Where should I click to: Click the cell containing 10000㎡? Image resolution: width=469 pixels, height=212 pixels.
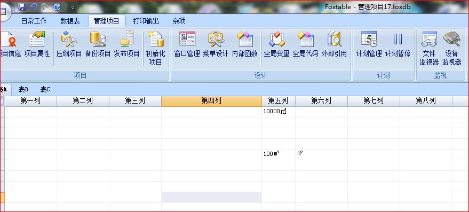(278, 112)
